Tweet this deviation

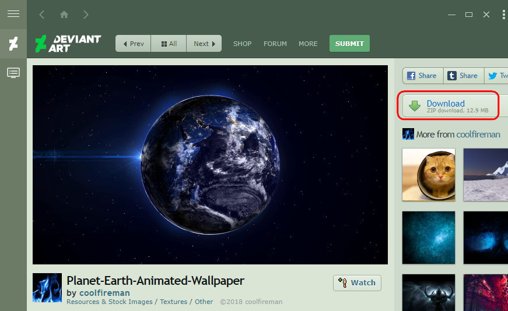coord(496,76)
